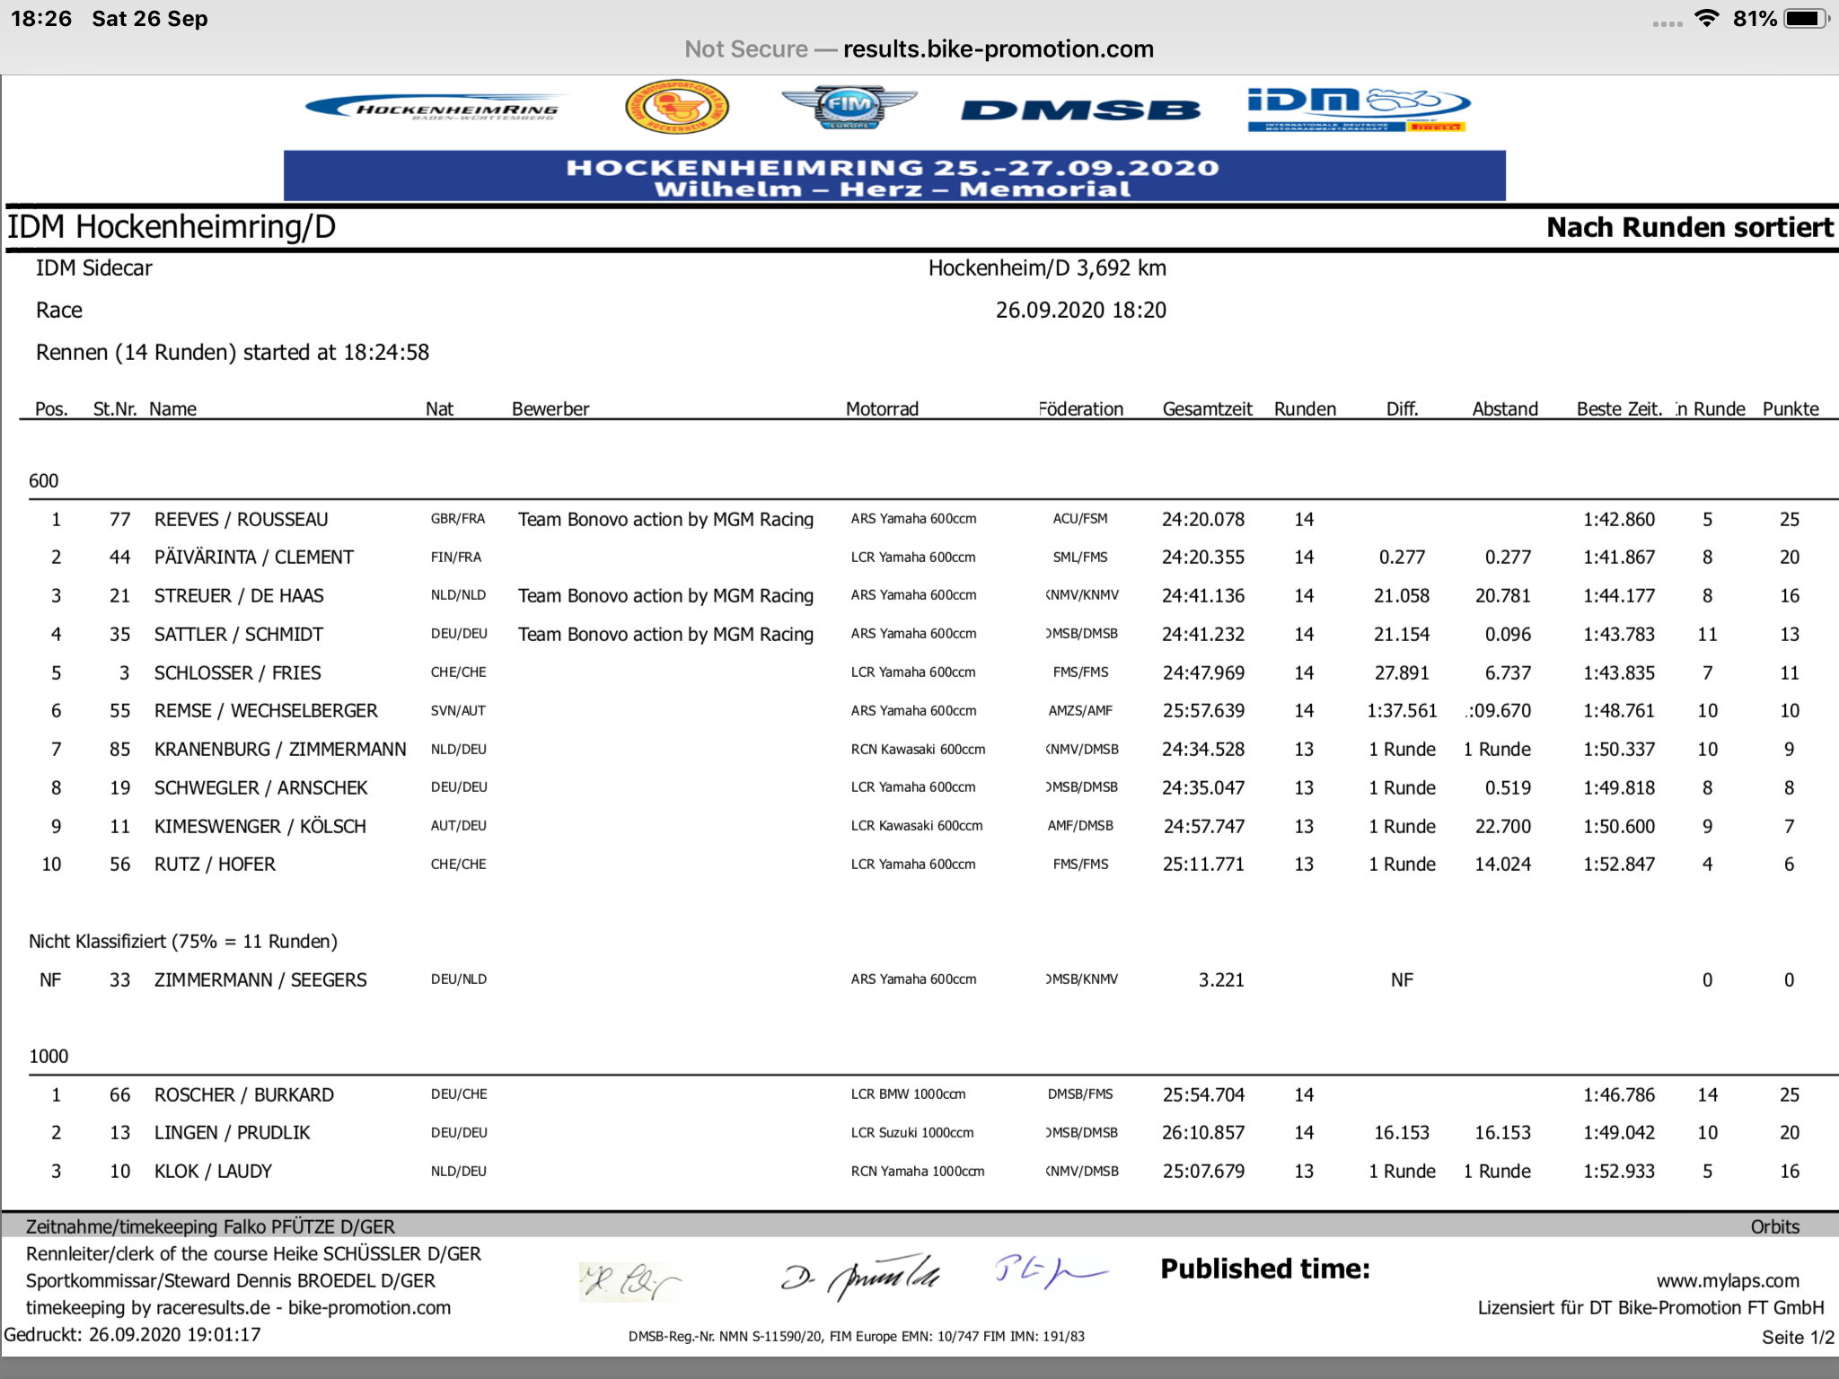
Task: Tap the DMSB logo
Action: pos(1080,110)
